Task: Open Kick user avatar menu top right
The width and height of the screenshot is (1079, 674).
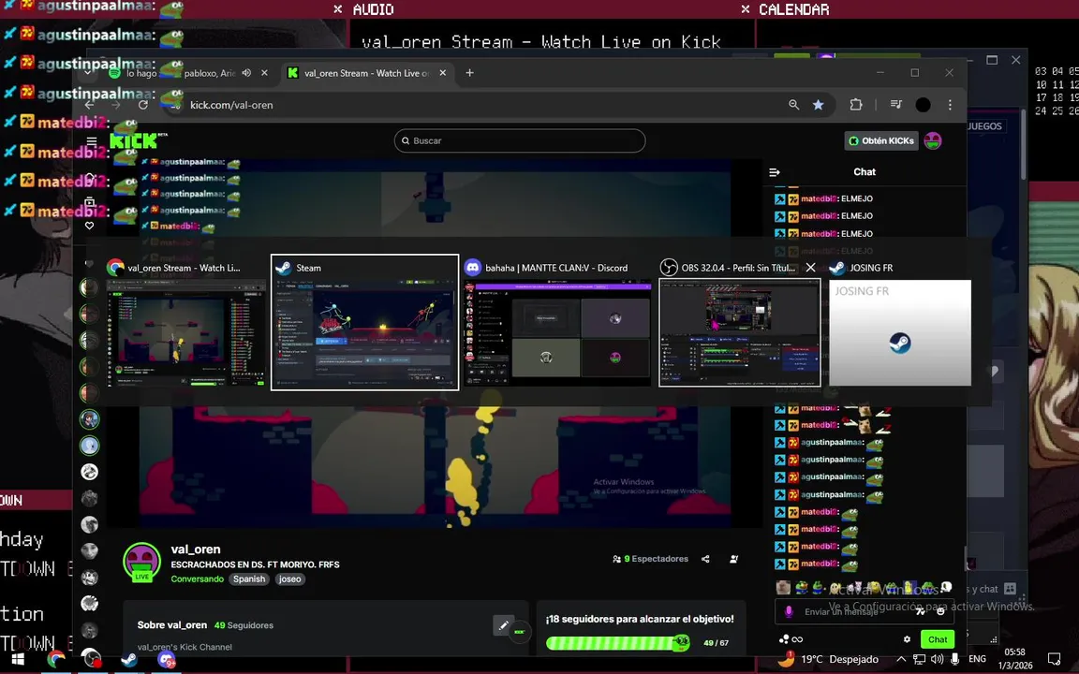Action: tap(933, 140)
